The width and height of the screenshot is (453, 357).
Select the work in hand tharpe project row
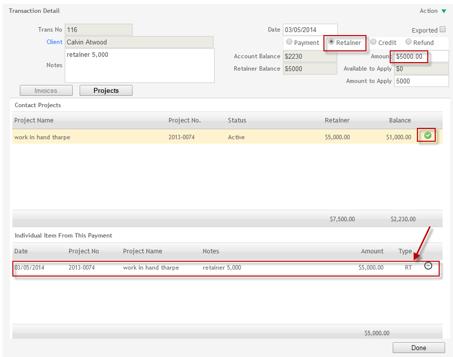pyautogui.click(x=198, y=137)
